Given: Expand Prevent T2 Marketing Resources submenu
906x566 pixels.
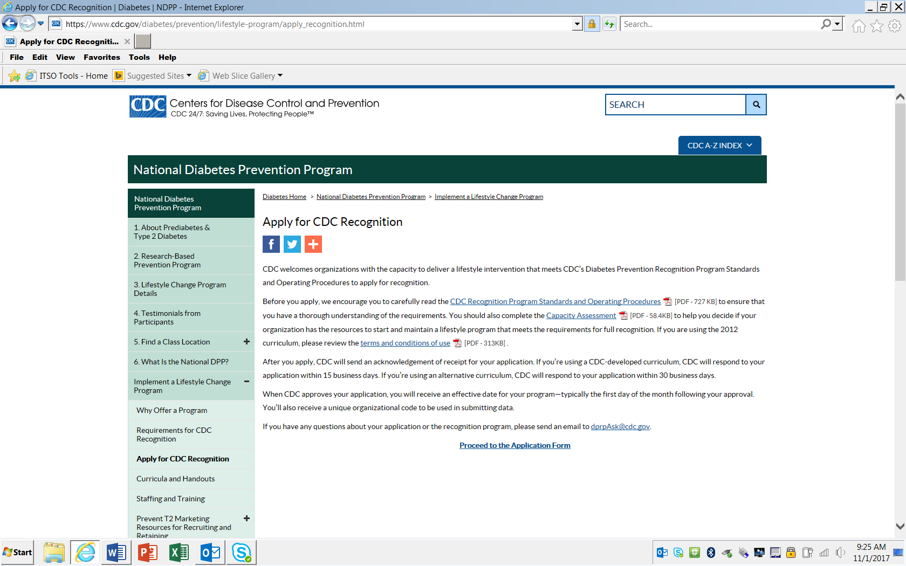Looking at the screenshot, I should point(246,519).
